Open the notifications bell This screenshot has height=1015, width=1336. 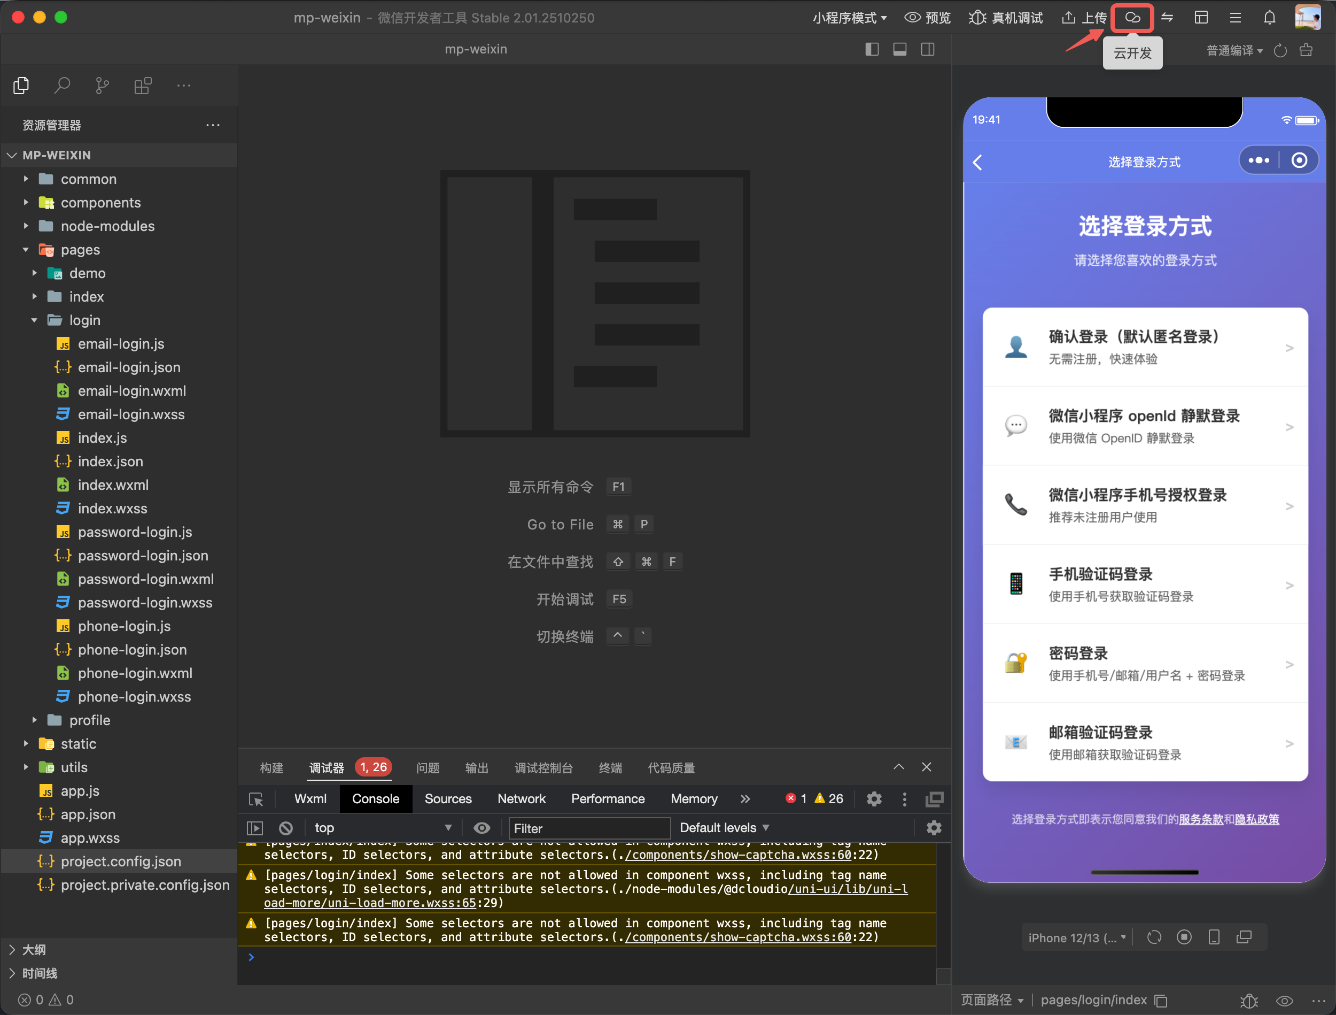(1269, 18)
